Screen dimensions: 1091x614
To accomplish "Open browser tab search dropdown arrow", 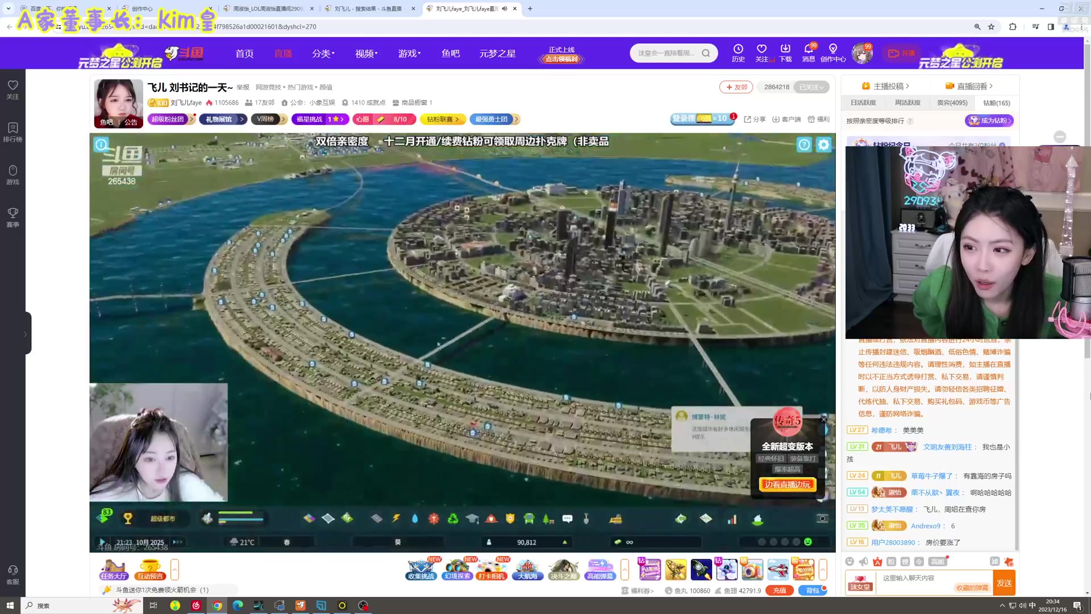I will (x=8, y=9).
